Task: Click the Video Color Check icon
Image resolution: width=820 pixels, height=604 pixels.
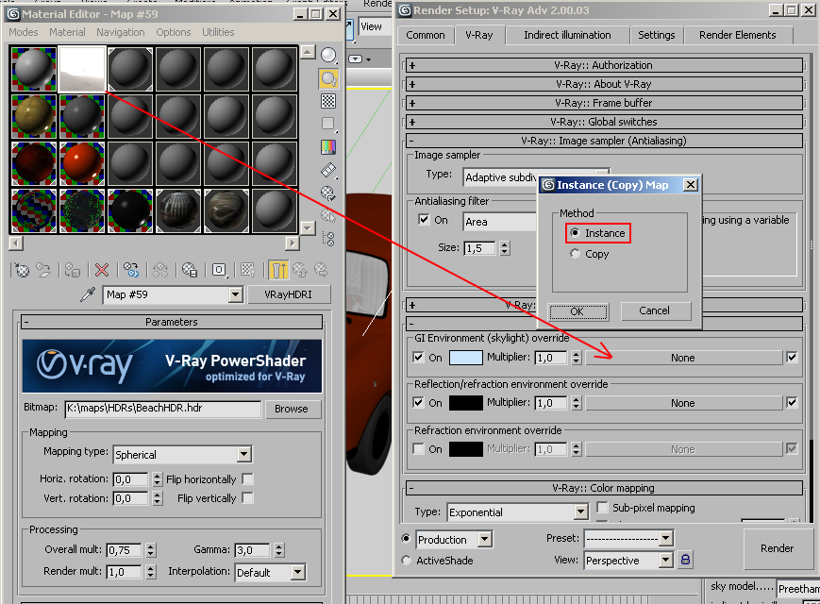Action: pyautogui.click(x=328, y=147)
